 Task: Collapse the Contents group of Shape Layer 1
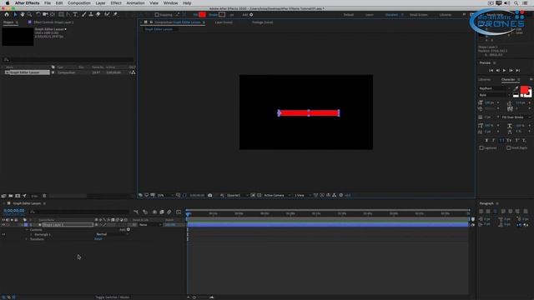[27, 230]
